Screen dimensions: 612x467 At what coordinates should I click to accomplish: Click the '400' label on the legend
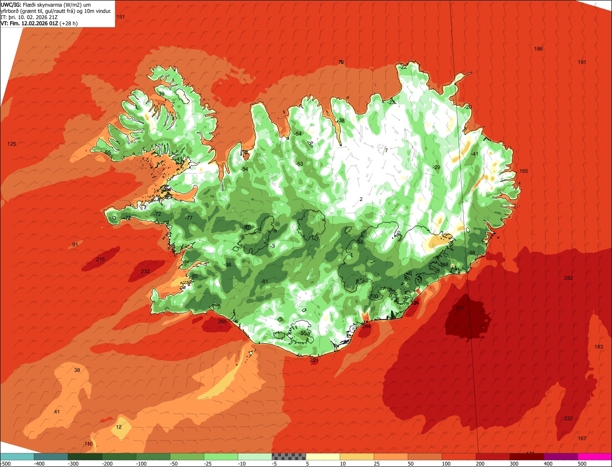point(548,463)
